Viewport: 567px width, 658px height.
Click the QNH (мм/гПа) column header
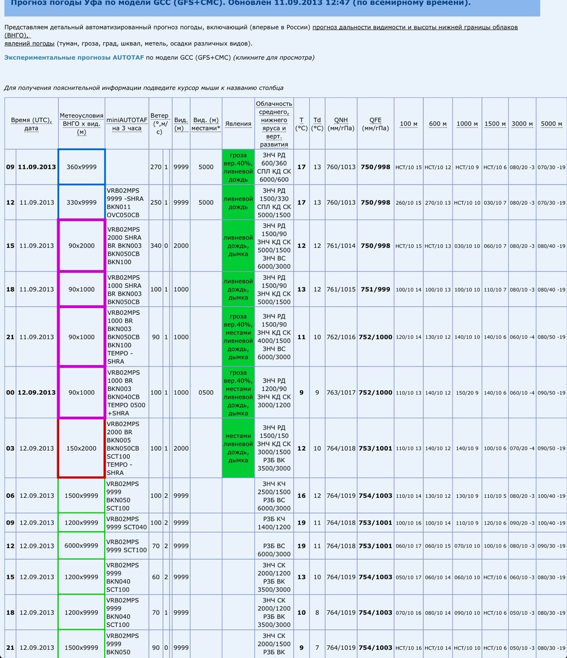(341, 124)
